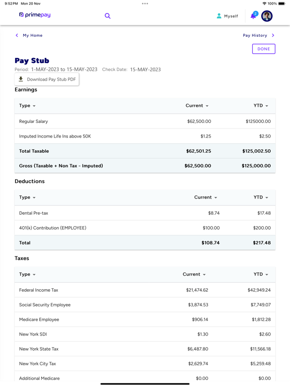The width and height of the screenshot is (290, 387).
Task: Select the Total Taxable row label
Action: (34, 151)
